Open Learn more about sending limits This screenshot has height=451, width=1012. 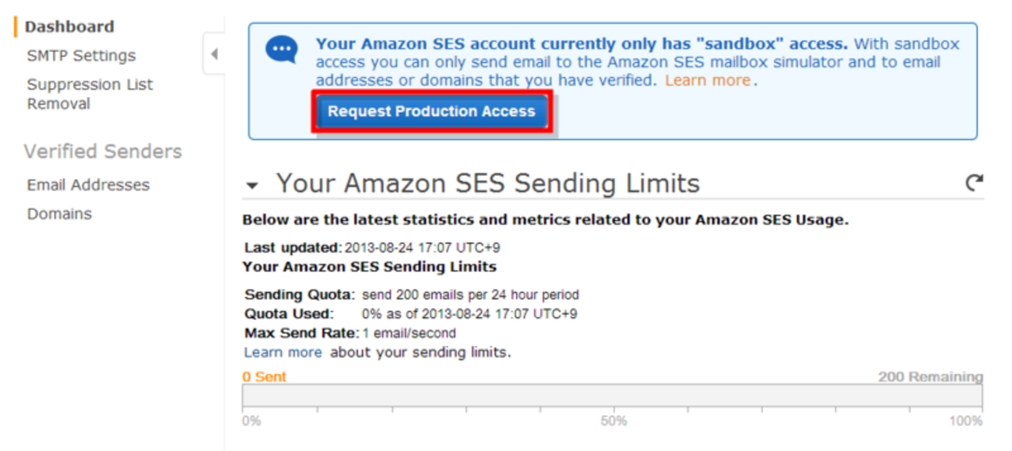[283, 352]
